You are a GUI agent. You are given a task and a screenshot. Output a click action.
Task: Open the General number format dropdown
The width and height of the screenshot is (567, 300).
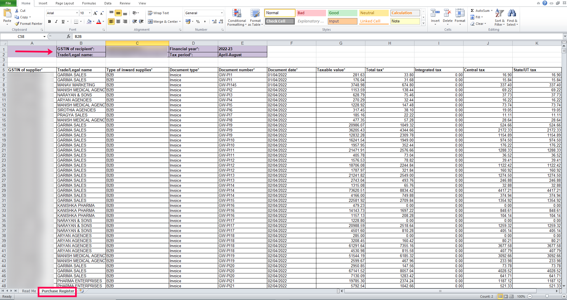click(x=222, y=13)
